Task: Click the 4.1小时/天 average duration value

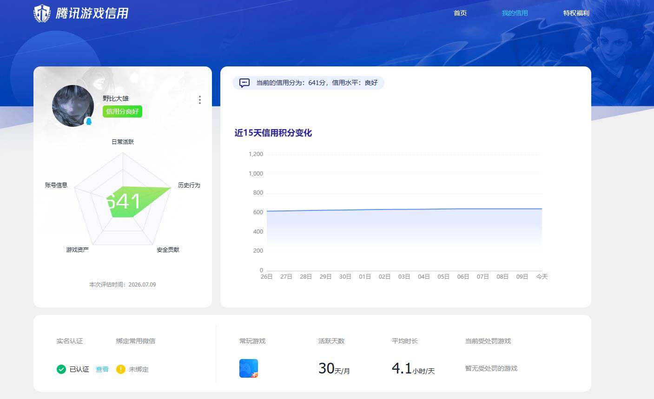Action: 413,368
